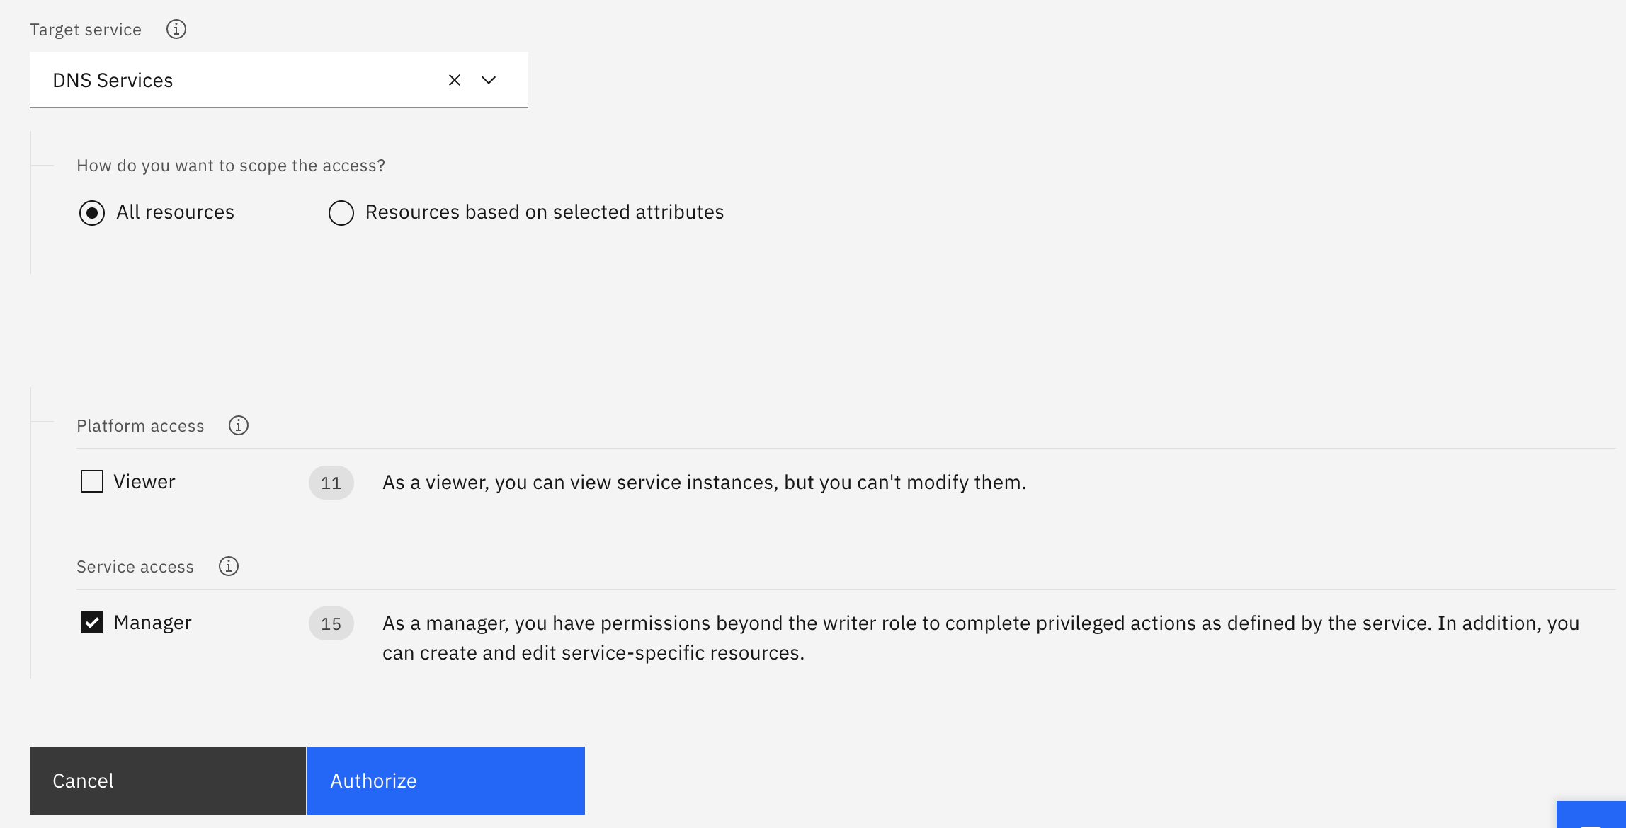Image resolution: width=1626 pixels, height=828 pixels.
Task: Click the 11 actions badge for Viewer
Action: [331, 483]
